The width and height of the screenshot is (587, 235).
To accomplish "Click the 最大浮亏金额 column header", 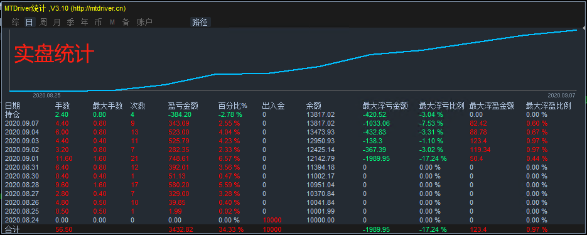I will 385,106.
